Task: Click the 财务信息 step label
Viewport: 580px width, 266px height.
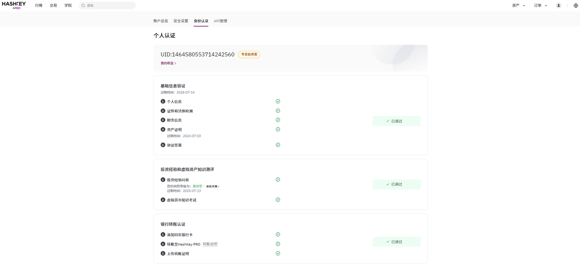Action: [x=174, y=120]
